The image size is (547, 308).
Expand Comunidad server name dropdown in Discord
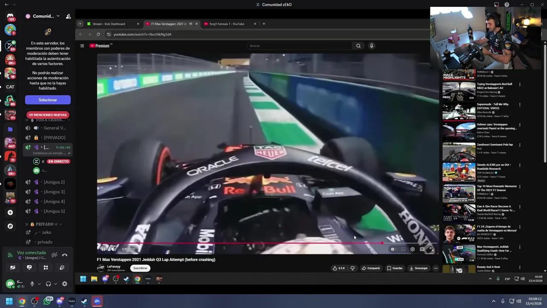pyautogui.click(x=58, y=16)
